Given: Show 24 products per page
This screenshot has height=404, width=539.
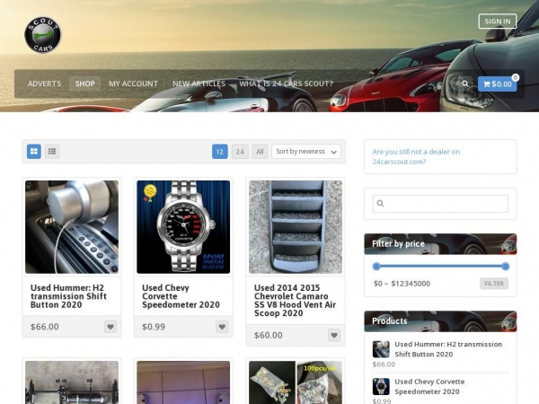Looking at the screenshot, I should (240, 152).
